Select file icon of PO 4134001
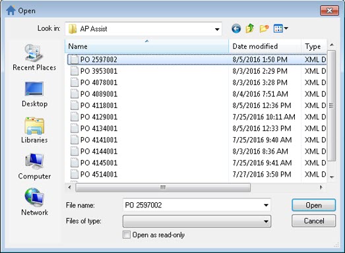The image size is (345, 253). (75, 128)
